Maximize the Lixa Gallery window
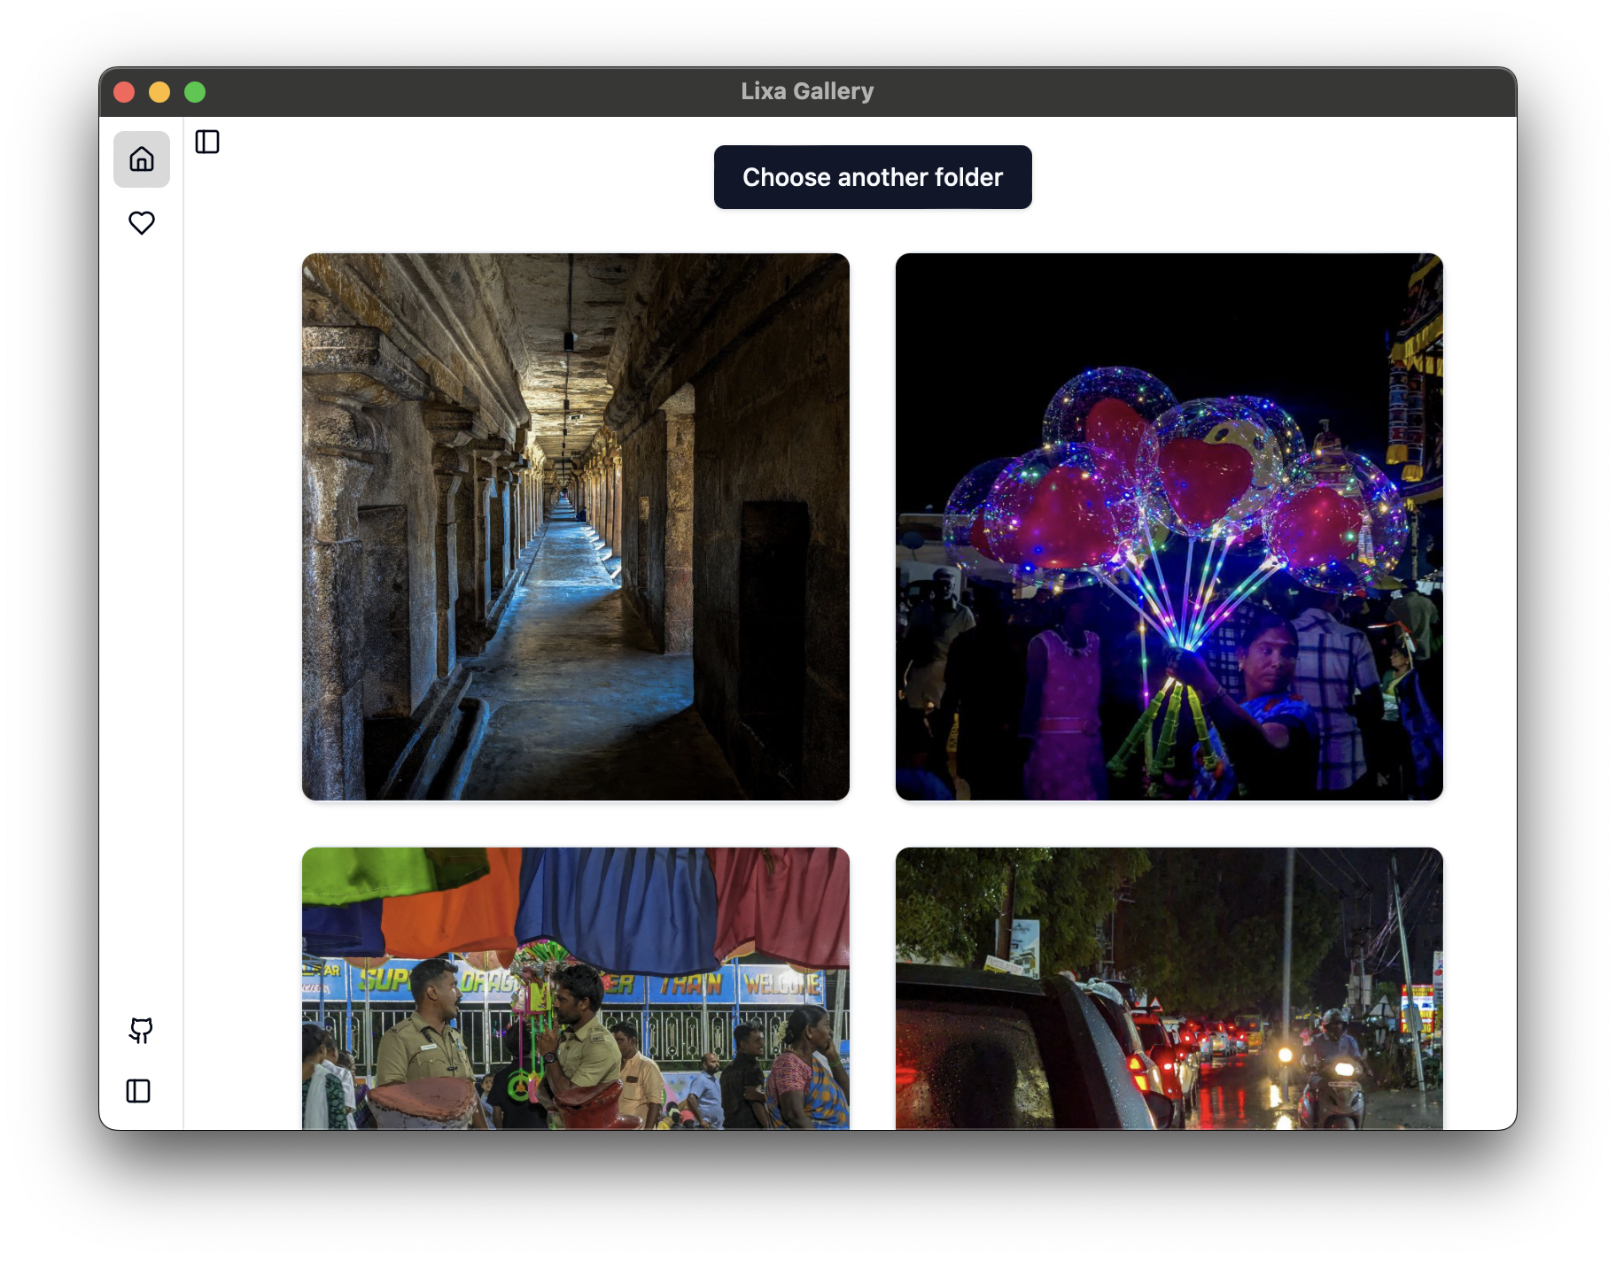 [x=195, y=92]
